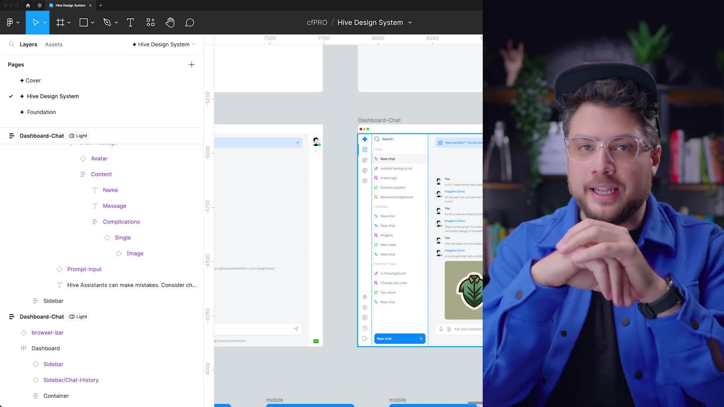
Task: Select the Hive Design System file tab
Action: coord(71,5)
